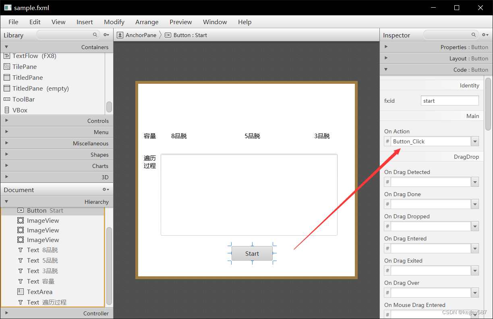Expand the Controls section in Library
493x319 pixels.
(x=6, y=120)
